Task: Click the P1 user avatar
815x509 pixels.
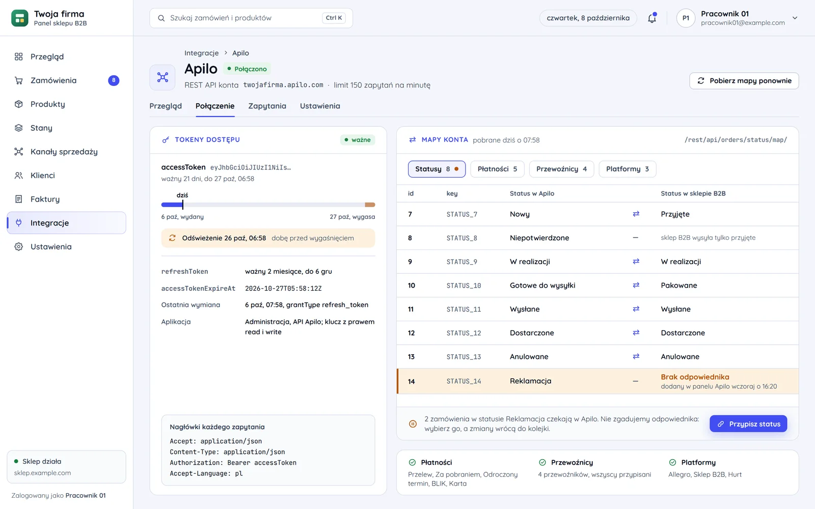Action: [x=686, y=18]
